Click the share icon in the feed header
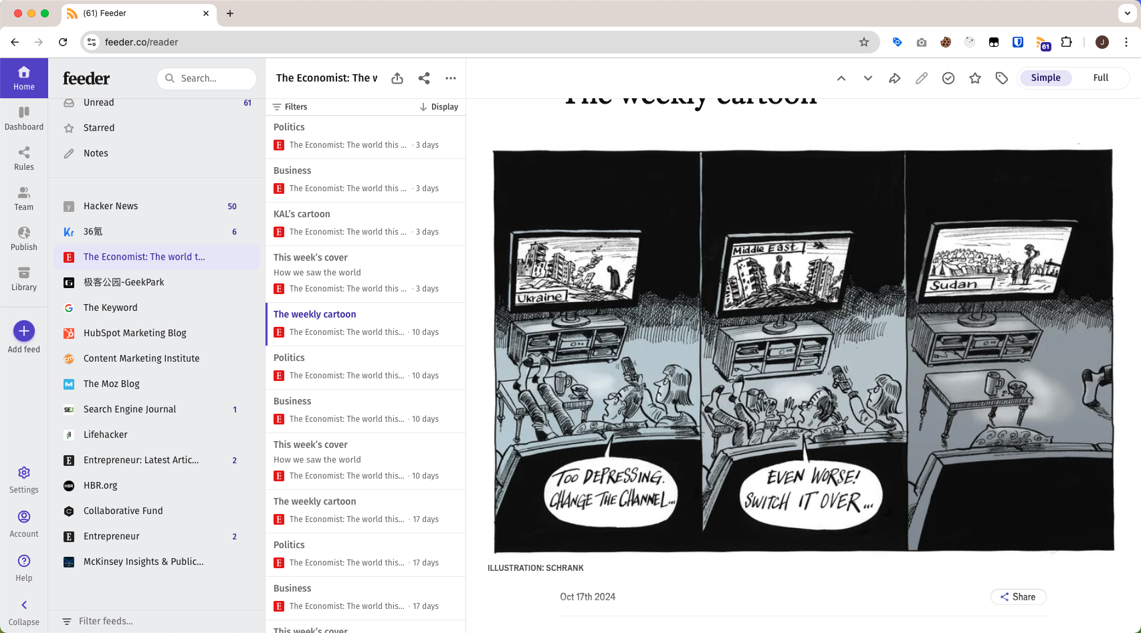This screenshot has width=1141, height=633. coord(424,78)
